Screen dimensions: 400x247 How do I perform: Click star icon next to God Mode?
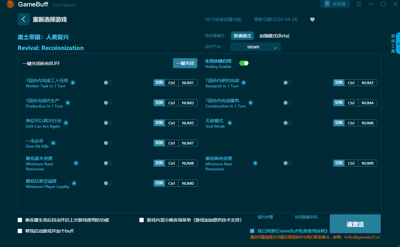point(230,123)
